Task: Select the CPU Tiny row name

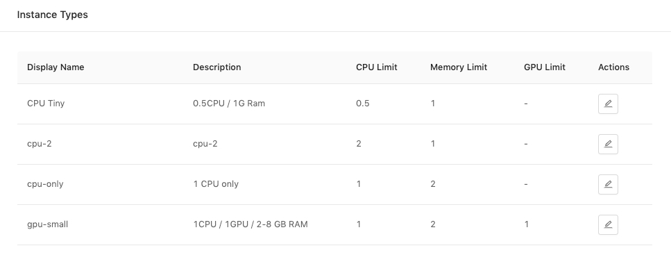Action: click(x=46, y=104)
